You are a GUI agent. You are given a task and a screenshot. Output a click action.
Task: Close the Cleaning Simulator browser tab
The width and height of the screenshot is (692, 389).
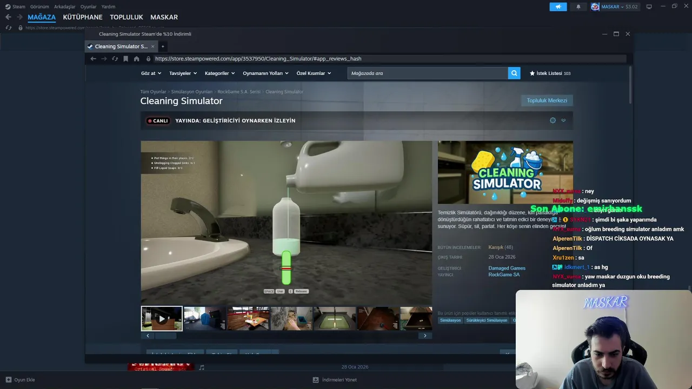tap(152, 46)
